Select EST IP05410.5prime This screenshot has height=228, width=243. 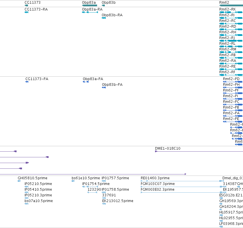coord(38,190)
